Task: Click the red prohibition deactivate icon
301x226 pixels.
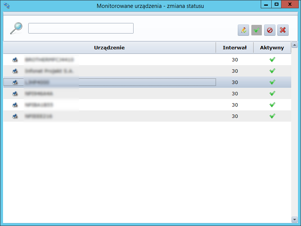Action: click(269, 31)
